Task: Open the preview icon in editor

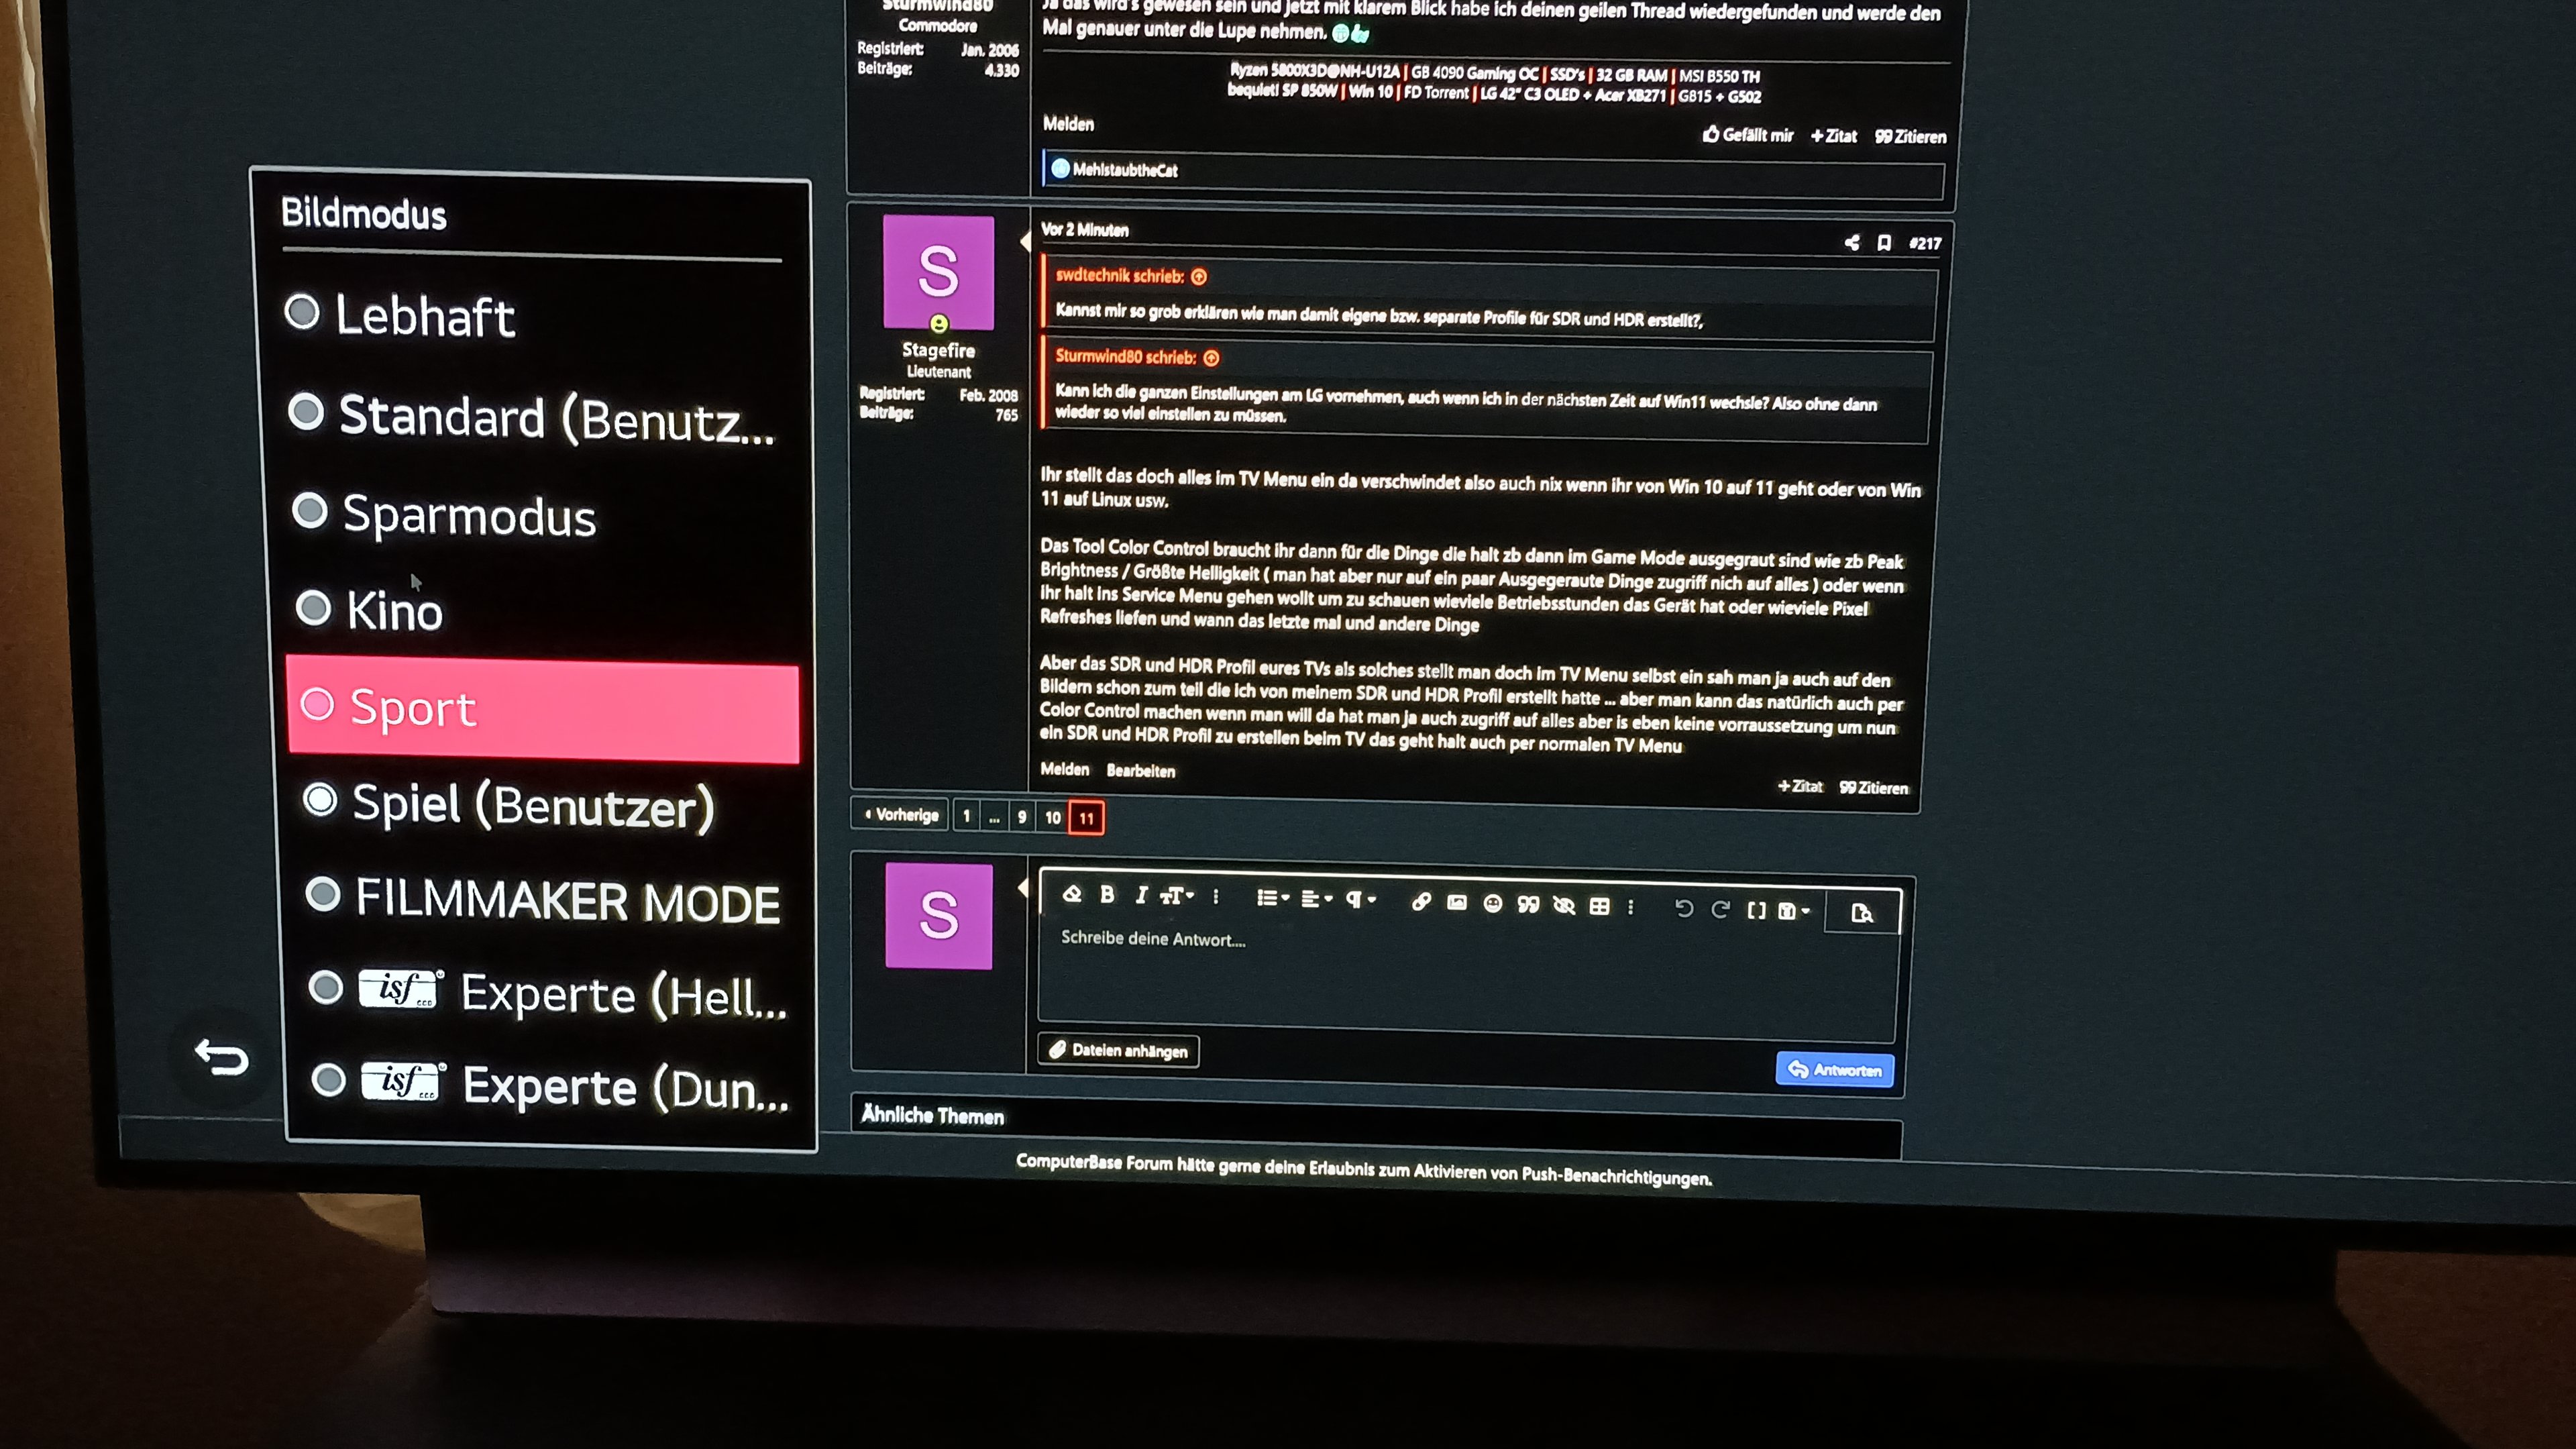Action: pos(1862,913)
